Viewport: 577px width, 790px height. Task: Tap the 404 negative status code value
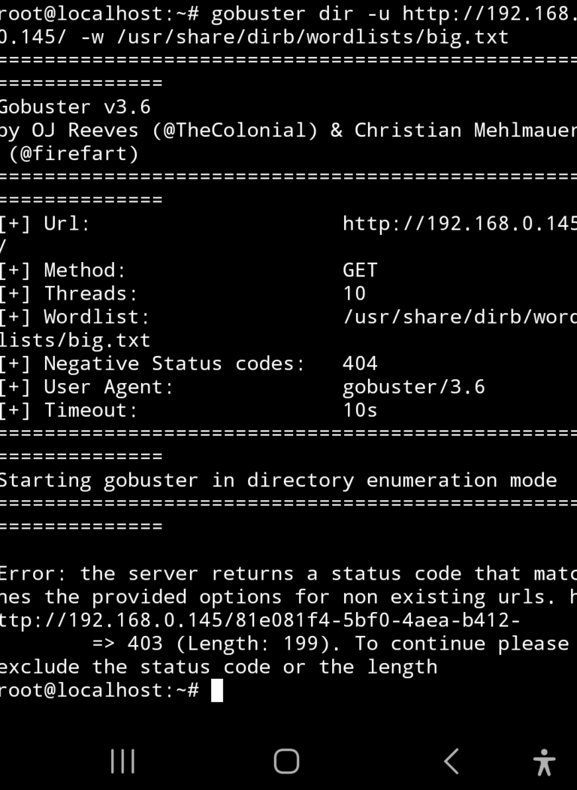(x=360, y=363)
